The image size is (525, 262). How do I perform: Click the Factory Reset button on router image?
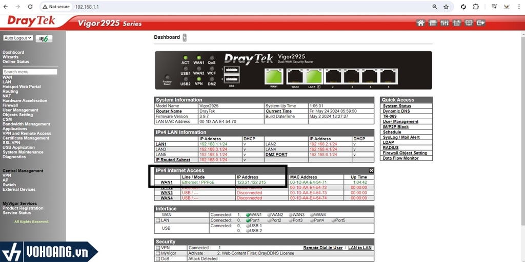167,77
